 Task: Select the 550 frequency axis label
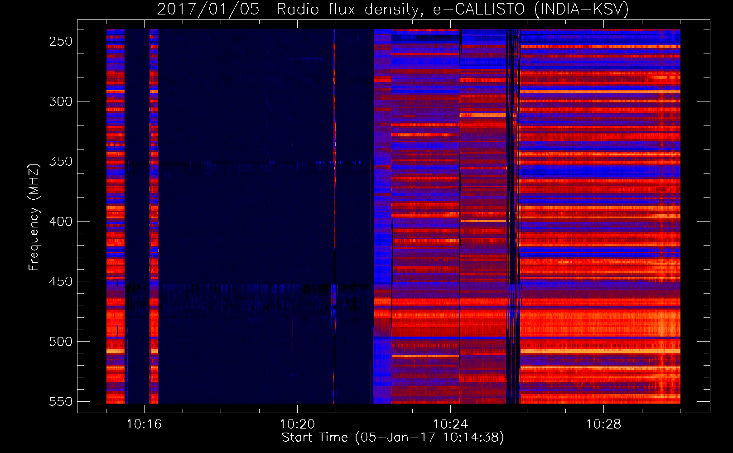(x=61, y=401)
